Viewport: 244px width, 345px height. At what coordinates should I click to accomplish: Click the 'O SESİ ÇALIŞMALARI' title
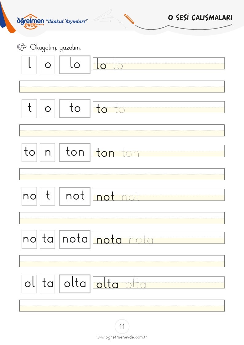[200, 18]
